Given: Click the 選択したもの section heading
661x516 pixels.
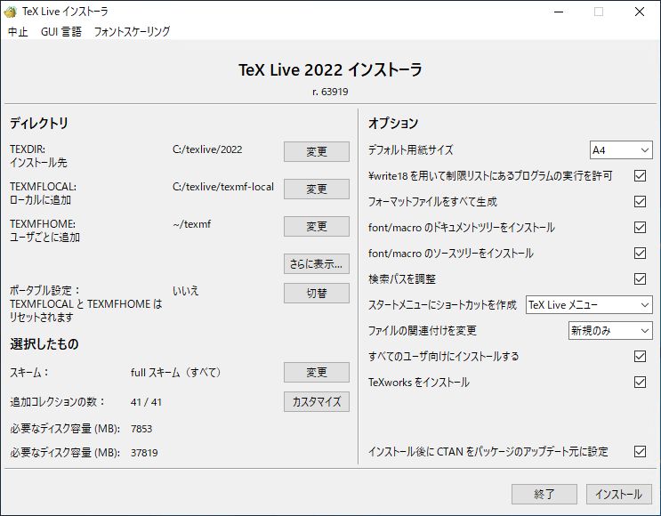Looking at the screenshot, I should (x=44, y=344).
